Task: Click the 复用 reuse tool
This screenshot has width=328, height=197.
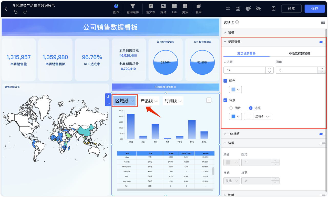Action: (x=199, y=9)
